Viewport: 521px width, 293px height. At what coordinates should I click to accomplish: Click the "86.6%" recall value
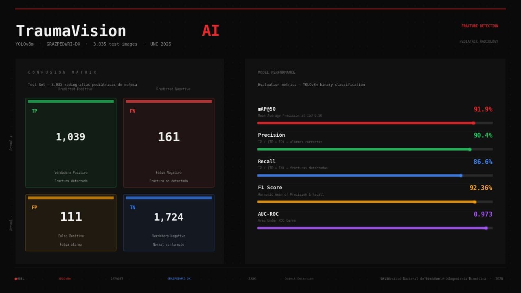[x=483, y=162]
